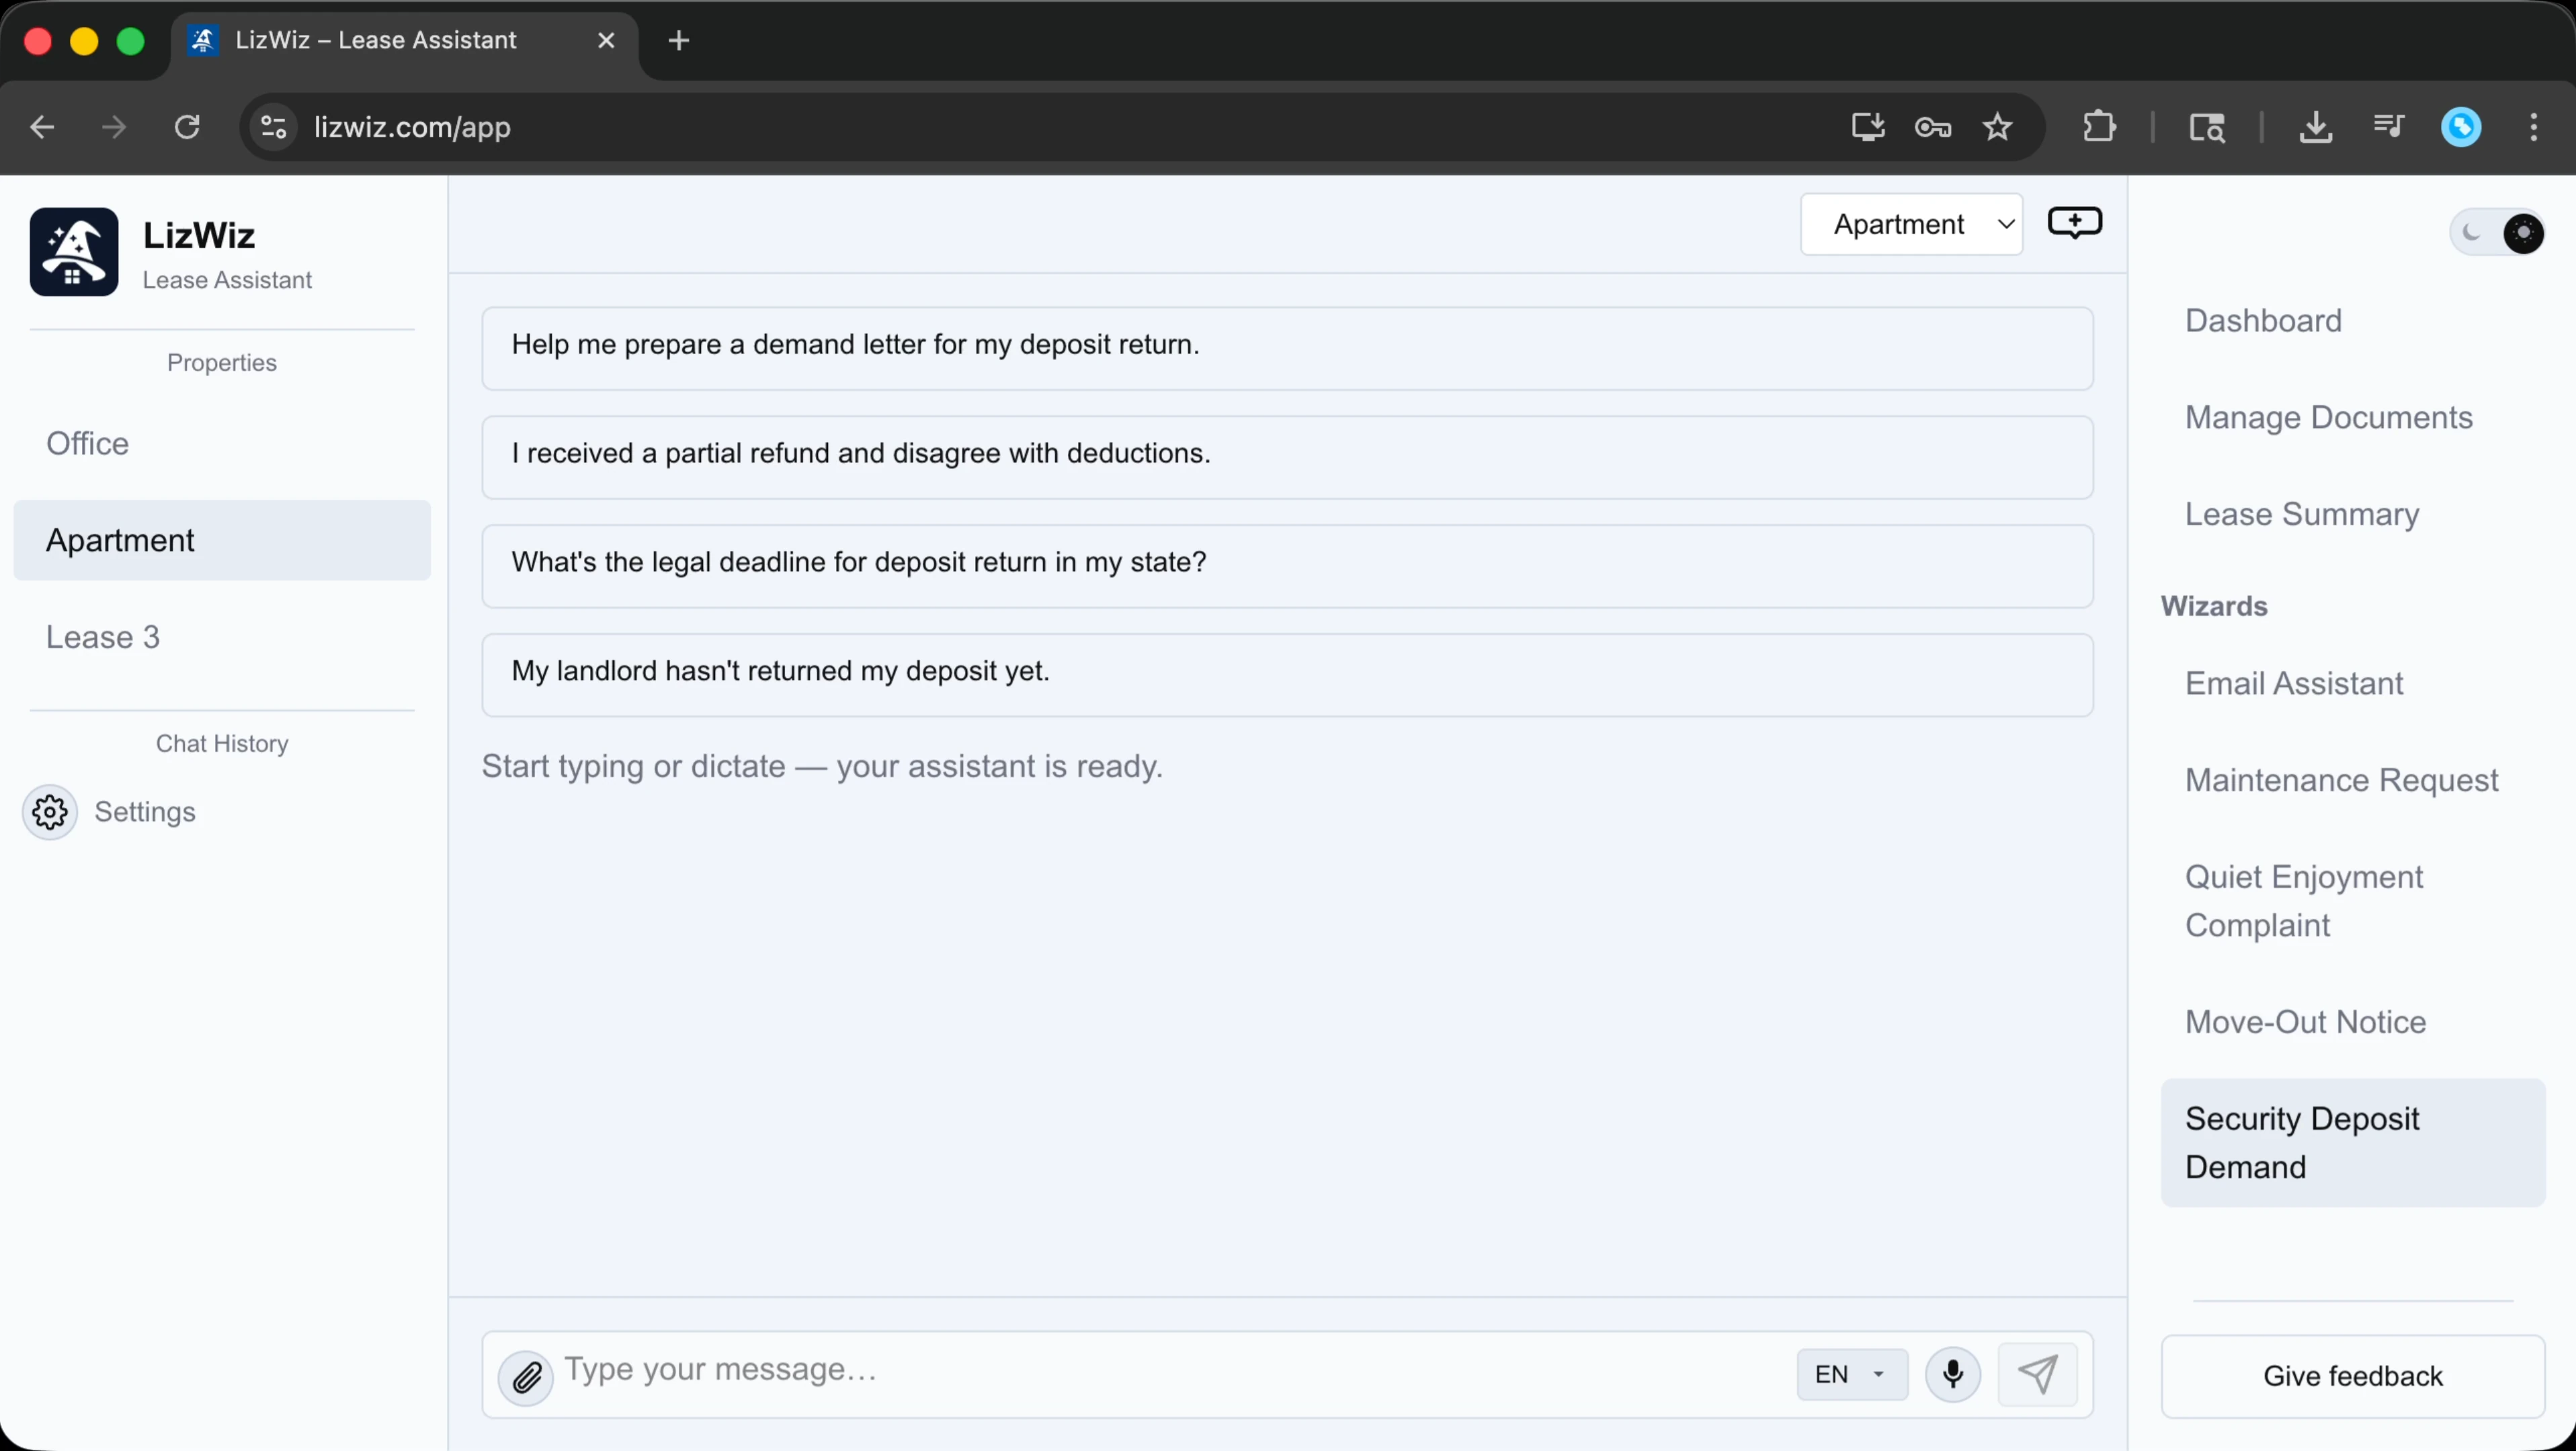The width and height of the screenshot is (2576, 1451).
Task: Start a new chat with plus icon
Action: coord(2074,222)
